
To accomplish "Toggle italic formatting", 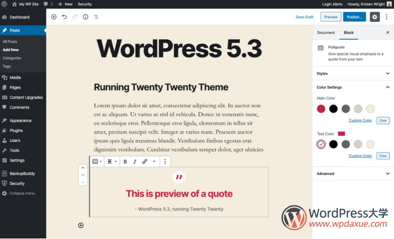I will 135,162.
